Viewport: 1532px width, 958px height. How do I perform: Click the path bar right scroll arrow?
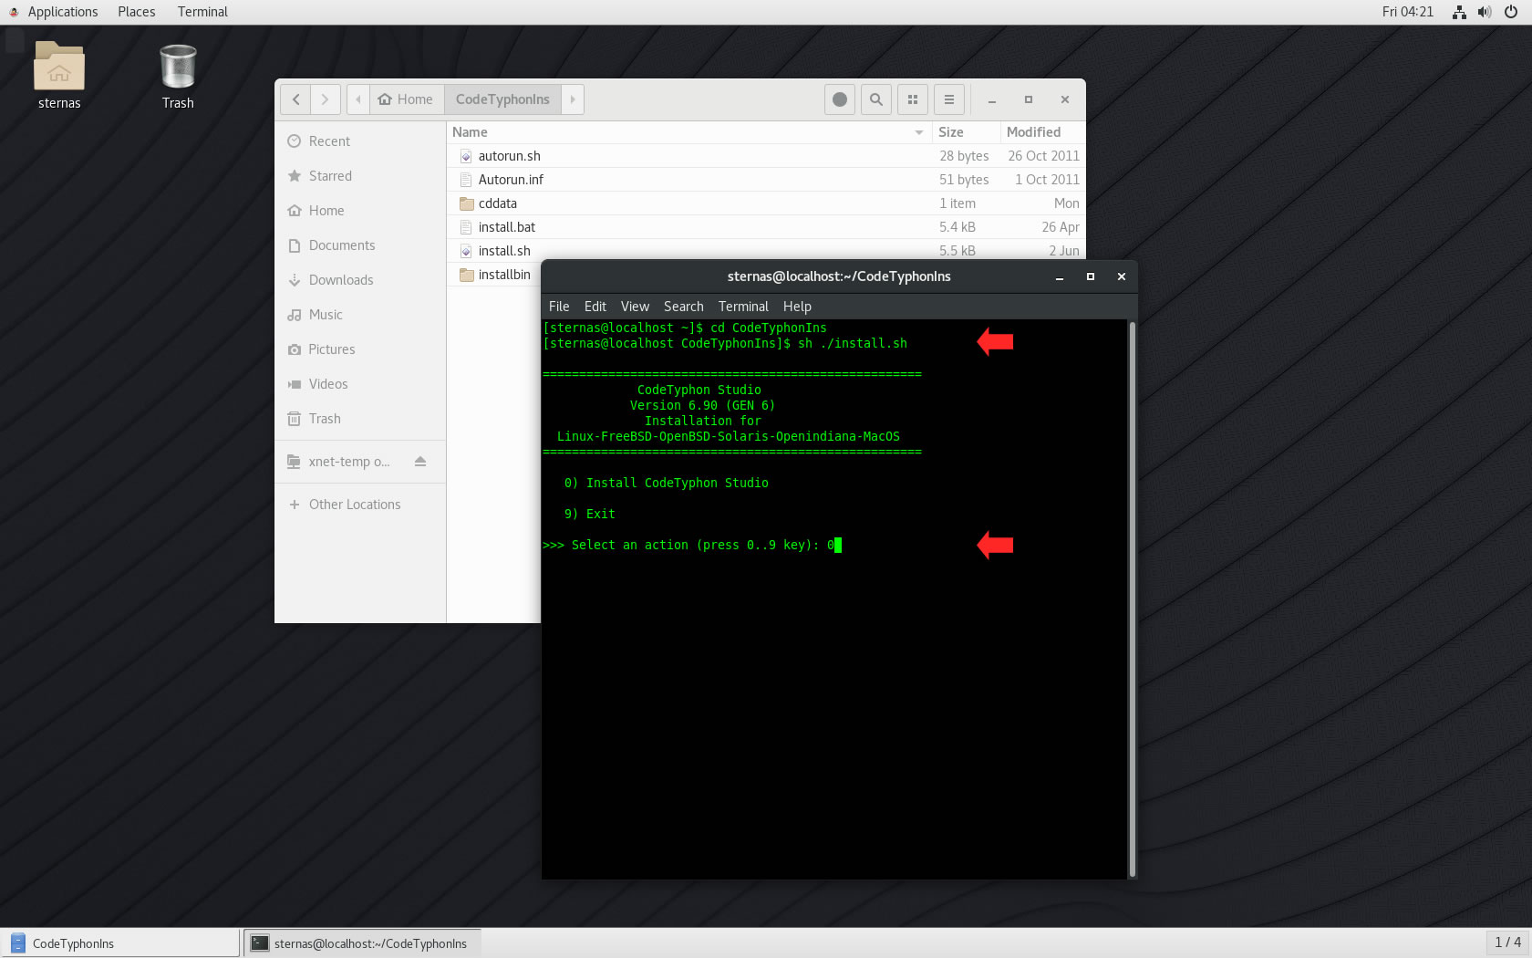click(x=573, y=99)
